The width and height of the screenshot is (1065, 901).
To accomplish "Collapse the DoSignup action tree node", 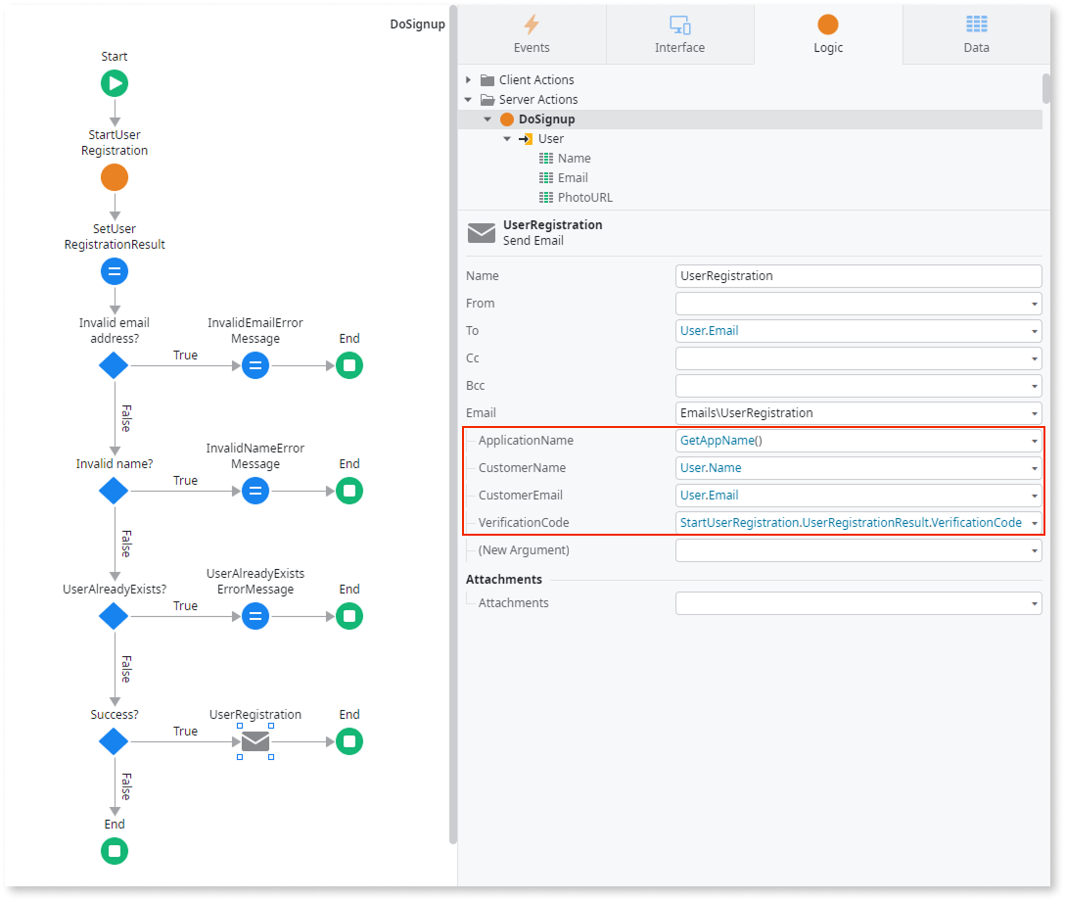I will pyautogui.click(x=487, y=119).
